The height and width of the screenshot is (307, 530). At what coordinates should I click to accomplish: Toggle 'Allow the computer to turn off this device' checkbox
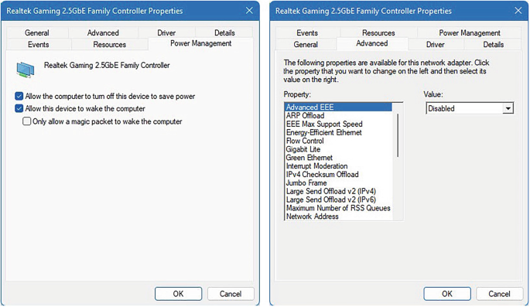(x=19, y=96)
